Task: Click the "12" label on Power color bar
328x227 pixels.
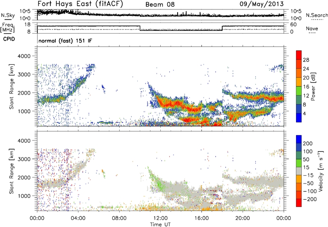Action: [x=306, y=96]
